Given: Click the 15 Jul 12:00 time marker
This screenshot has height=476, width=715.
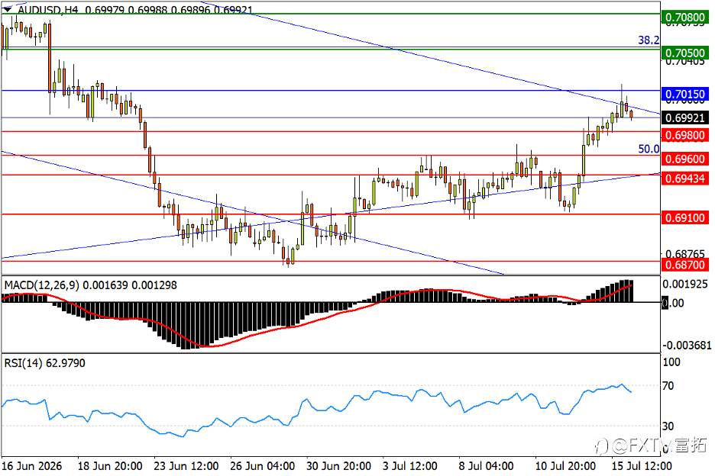Looking at the screenshot, I should [x=641, y=466].
